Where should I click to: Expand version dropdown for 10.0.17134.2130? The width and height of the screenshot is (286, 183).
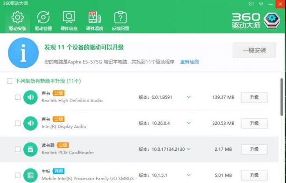click(189, 149)
